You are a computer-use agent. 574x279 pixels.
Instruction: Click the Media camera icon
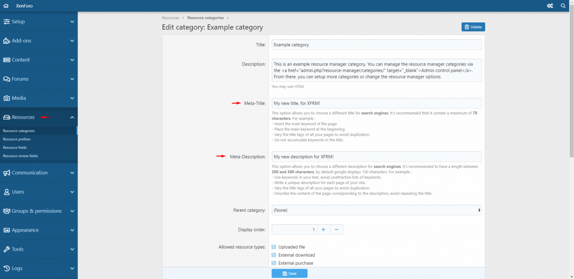7,98
